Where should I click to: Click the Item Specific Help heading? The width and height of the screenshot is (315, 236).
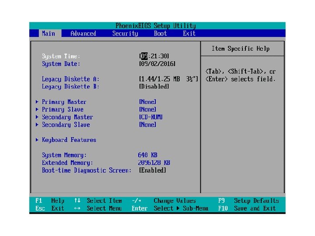point(241,49)
